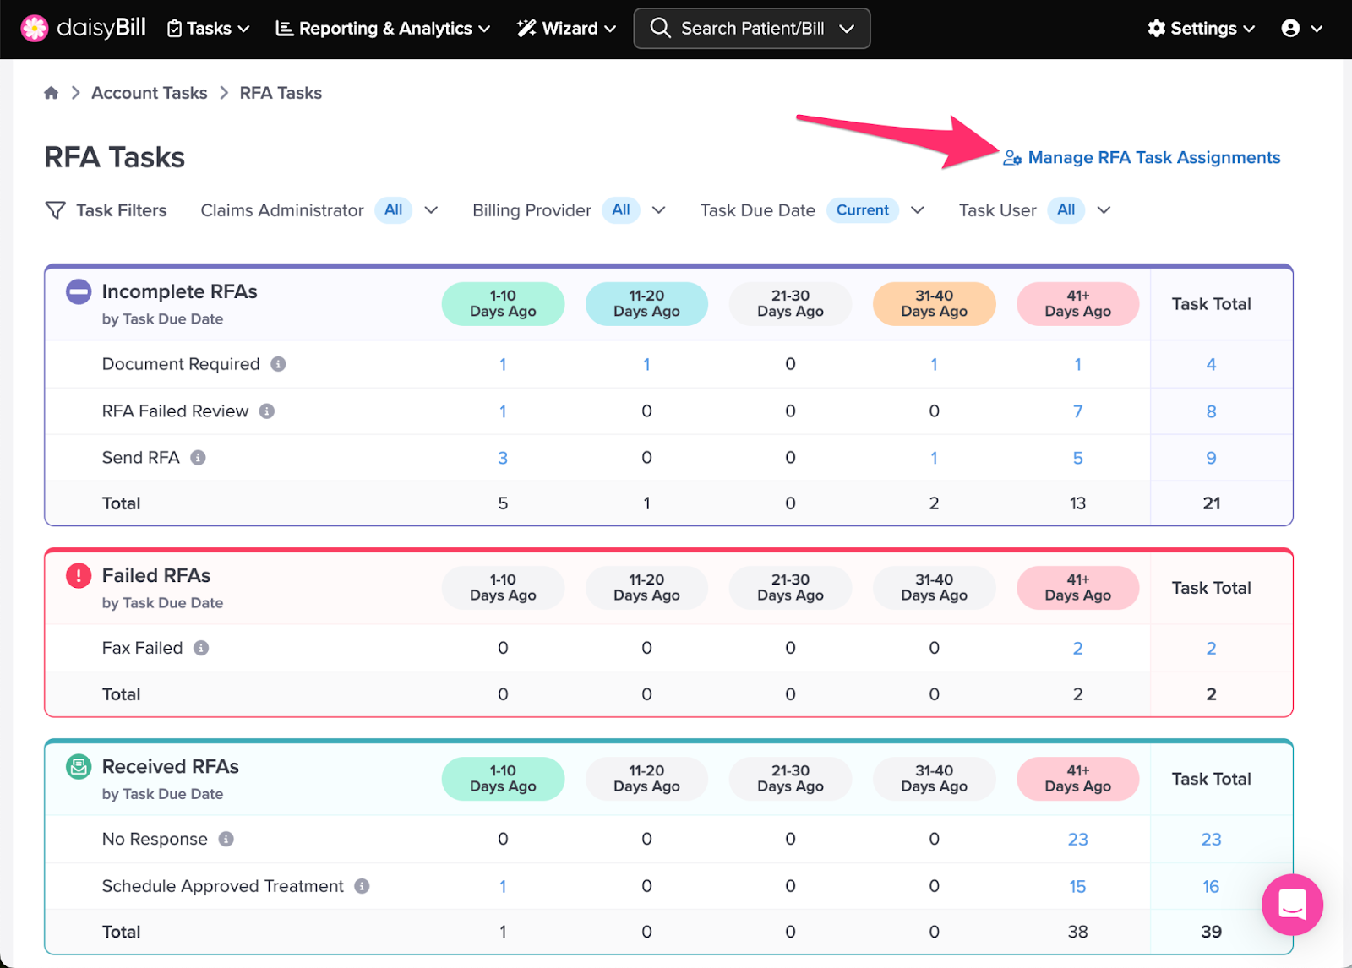Expand the Billing Provider filter dropdown

click(x=659, y=210)
